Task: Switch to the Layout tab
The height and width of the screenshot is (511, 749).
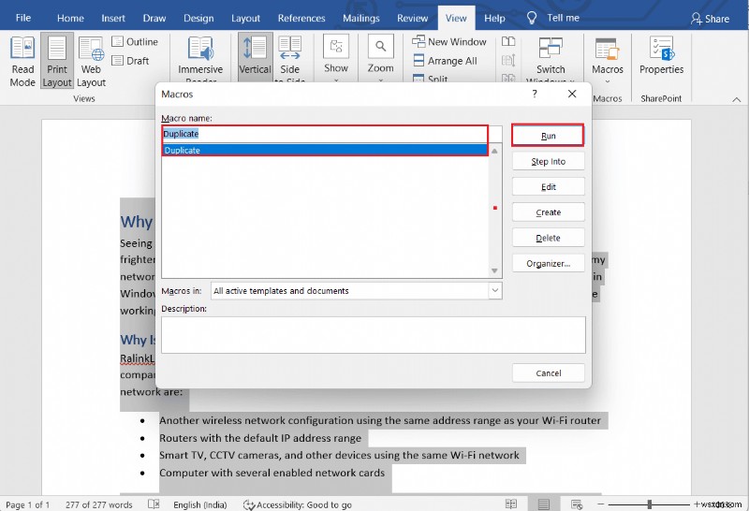Action: 245,18
